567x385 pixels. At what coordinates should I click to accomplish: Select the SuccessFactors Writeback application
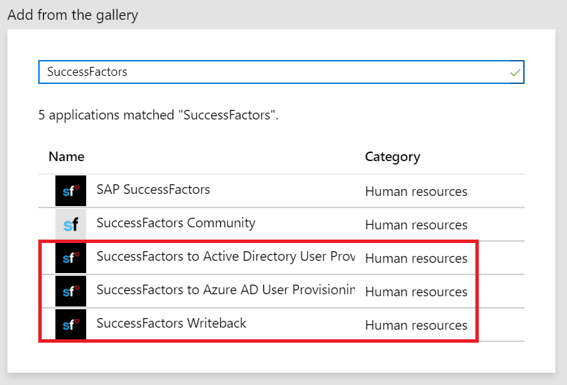[x=171, y=324]
